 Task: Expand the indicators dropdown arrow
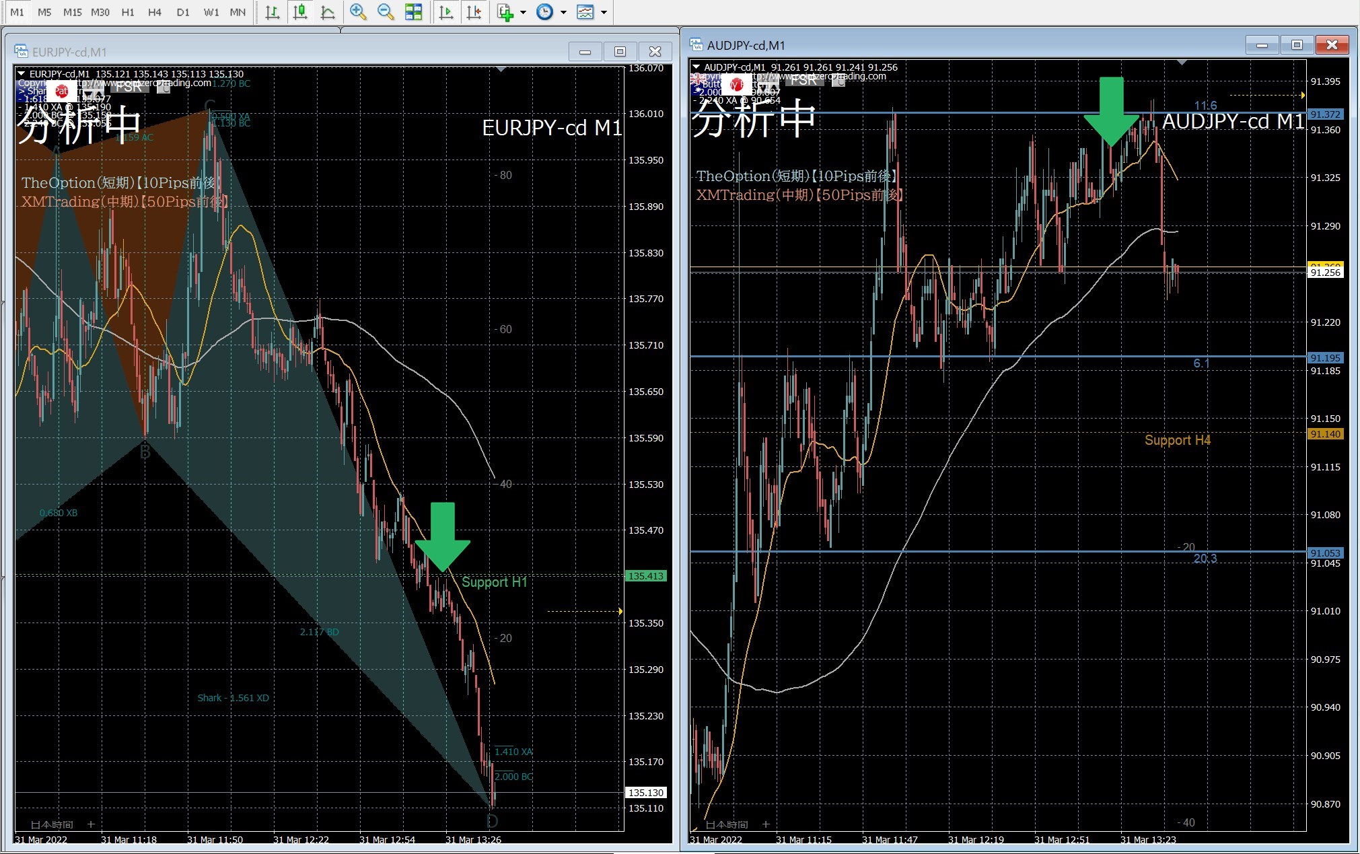[x=523, y=12]
